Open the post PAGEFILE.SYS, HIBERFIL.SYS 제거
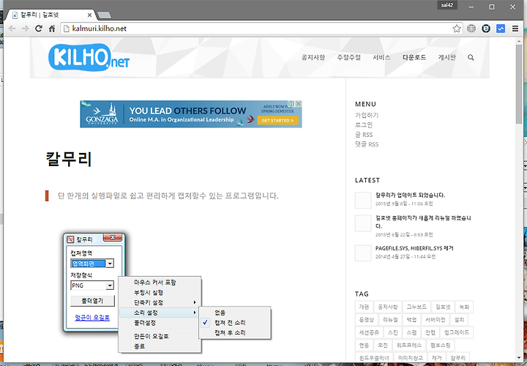This screenshot has height=366, width=527. [x=414, y=248]
